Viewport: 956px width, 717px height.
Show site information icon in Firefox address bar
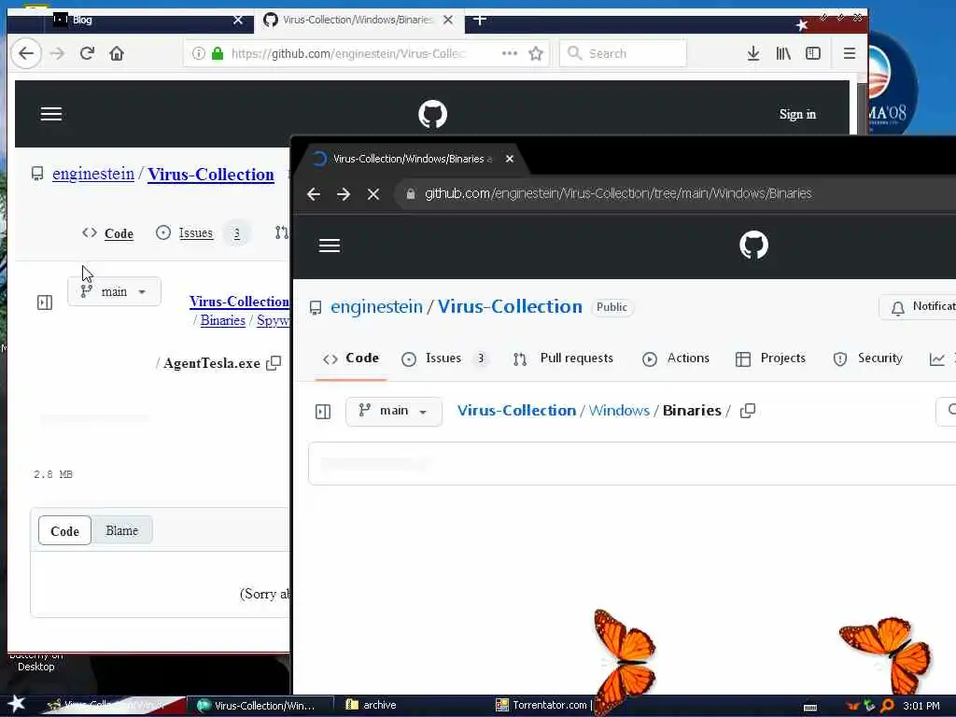(199, 53)
